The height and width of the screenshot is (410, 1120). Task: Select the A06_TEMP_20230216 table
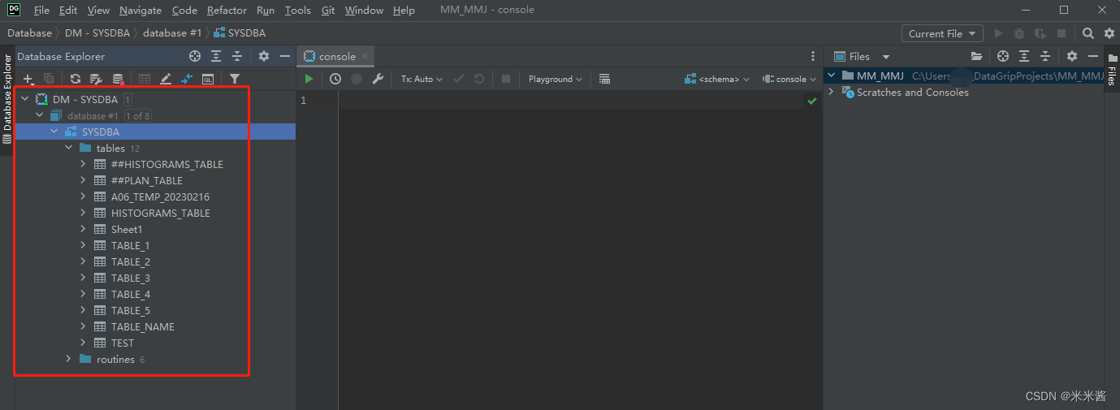pos(160,196)
